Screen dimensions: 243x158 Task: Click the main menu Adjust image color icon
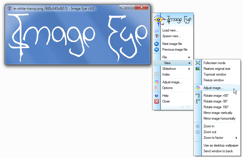[x=157, y=82]
